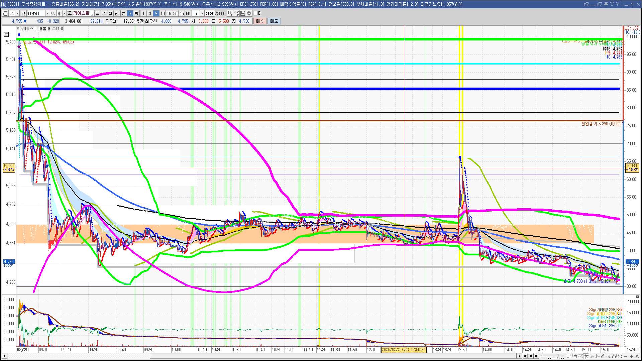Stop chart replay with stop button
Image resolution: width=642 pixels, height=361 pixels.
coord(531,356)
